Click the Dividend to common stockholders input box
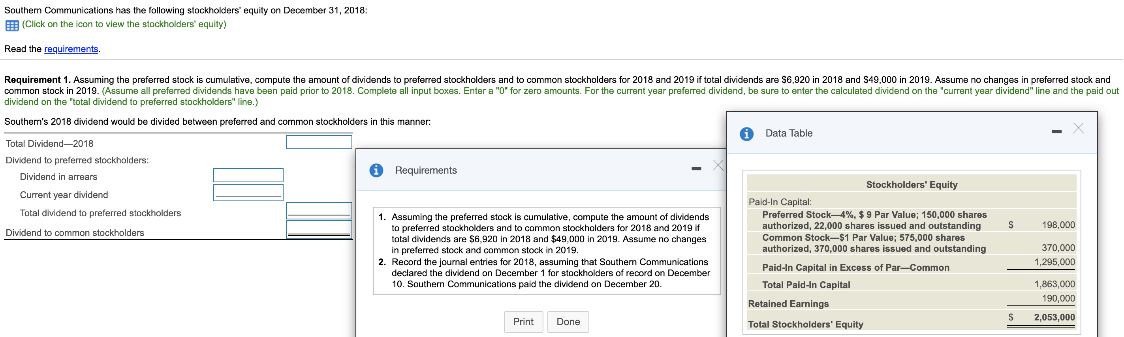1124x337 pixels. pyautogui.click(x=319, y=229)
